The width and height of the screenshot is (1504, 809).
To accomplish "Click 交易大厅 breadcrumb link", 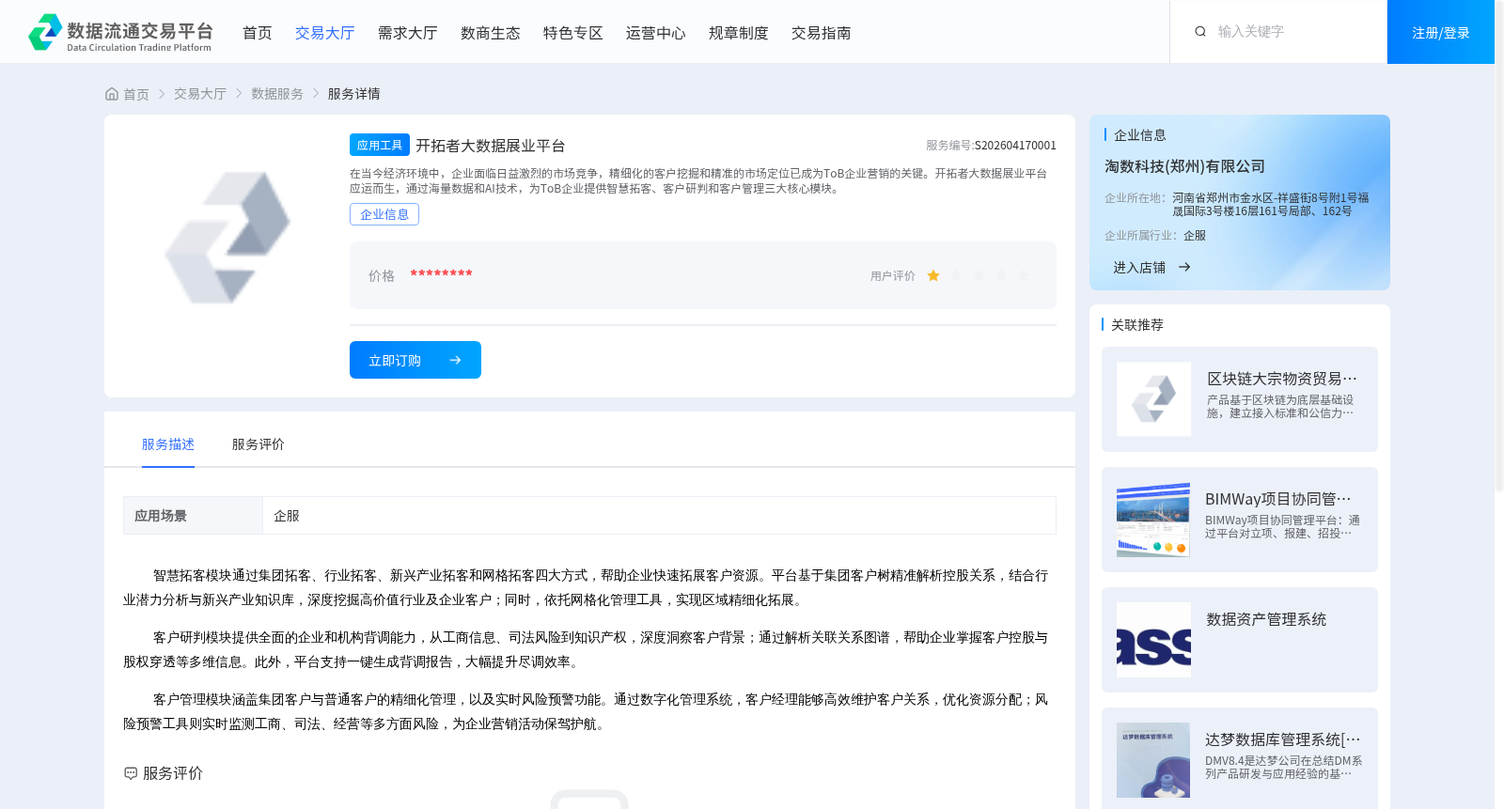I will pos(200,94).
